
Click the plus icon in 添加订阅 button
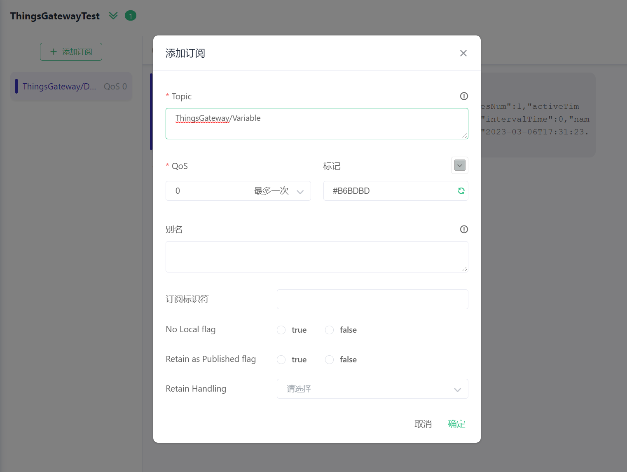(x=54, y=52)
